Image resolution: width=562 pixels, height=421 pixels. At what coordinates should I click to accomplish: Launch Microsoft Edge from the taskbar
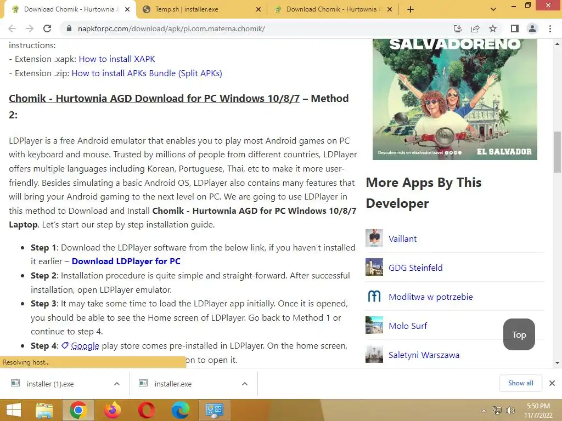[180, 410]
